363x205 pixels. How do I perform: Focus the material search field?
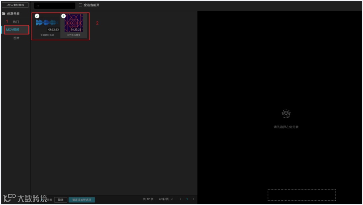point(55,6)
